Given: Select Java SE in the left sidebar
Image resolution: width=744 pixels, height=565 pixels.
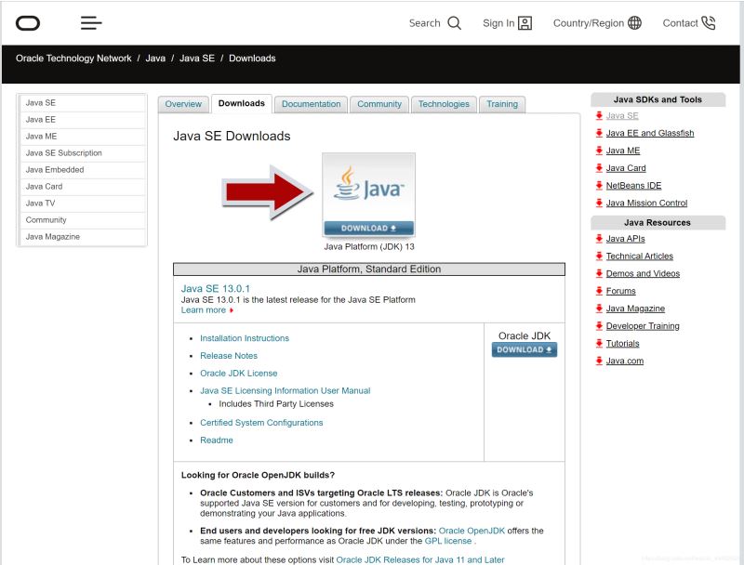Looking at the screenshot, I should click(x=82, y=103).
